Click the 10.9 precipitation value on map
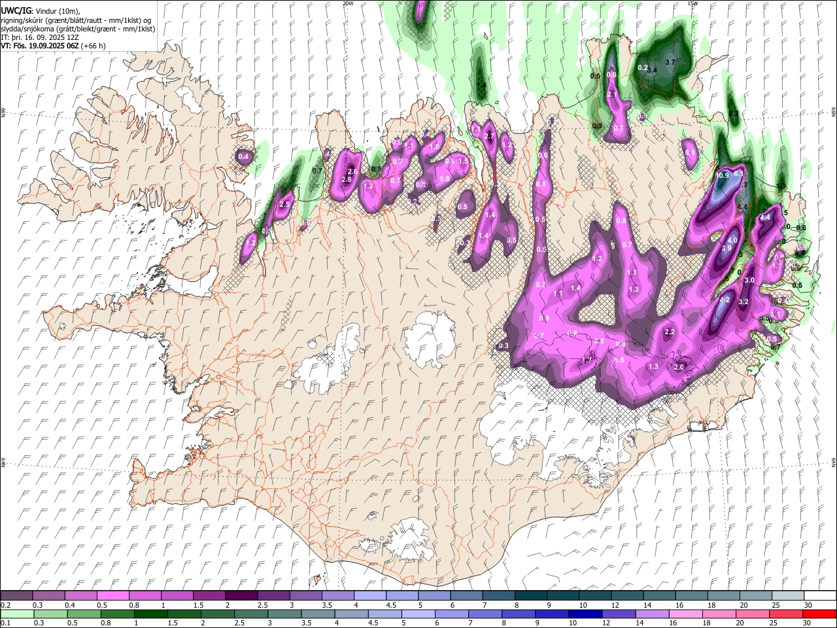 723,175
